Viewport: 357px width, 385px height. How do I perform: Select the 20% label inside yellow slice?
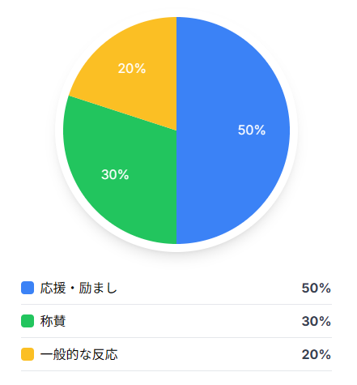coord(132,68)
